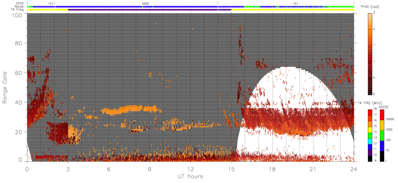398x183 pixels.
Task: Click the PHI0 colorbar tick label '2'
Action: [374, 29]
